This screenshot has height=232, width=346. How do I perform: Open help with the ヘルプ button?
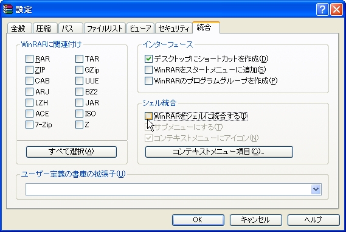(314, 220)
